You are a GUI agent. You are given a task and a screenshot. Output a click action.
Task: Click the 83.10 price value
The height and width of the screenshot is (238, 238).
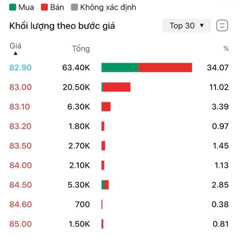point(20,106)
